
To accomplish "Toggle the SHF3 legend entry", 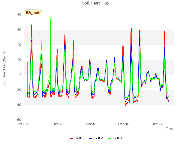I will coord(115,138).
